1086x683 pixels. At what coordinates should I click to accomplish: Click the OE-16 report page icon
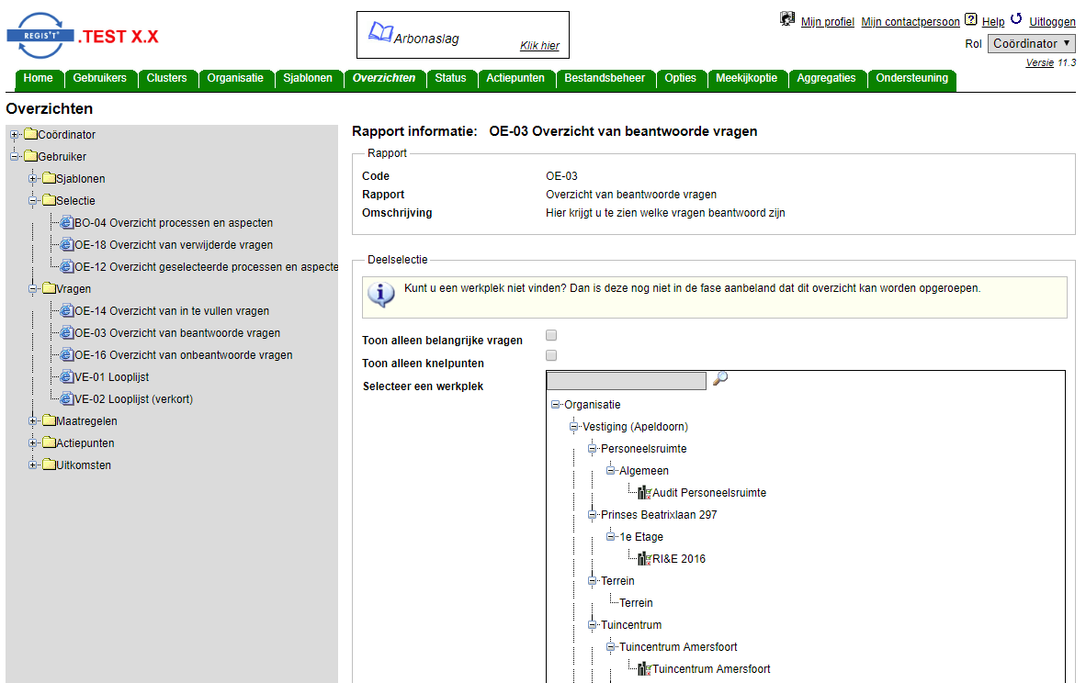(66, 354)
